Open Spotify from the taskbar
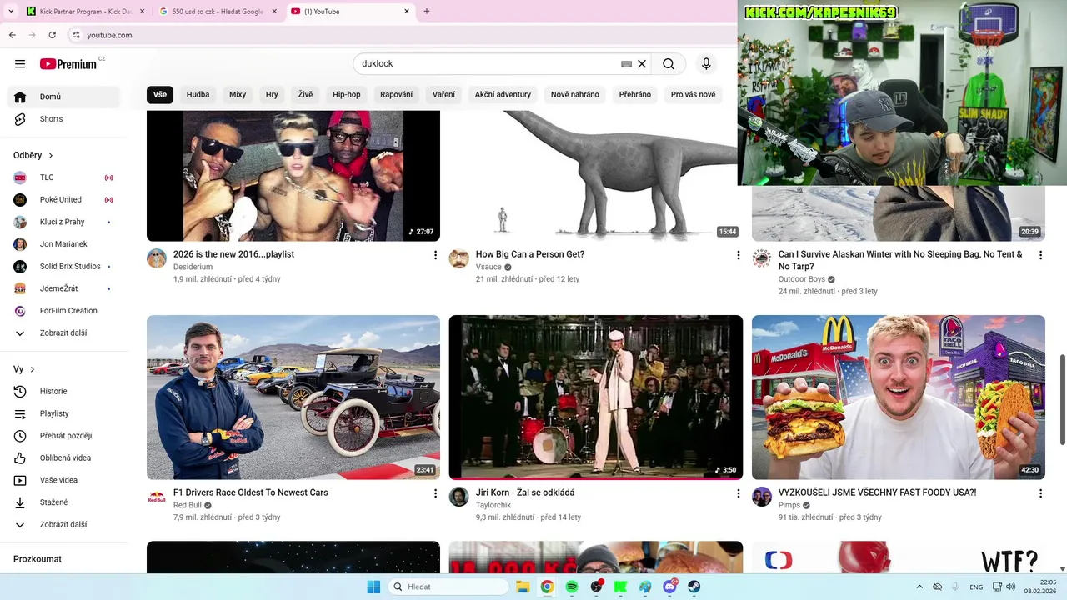1067x600 pixels. [572, 587]
